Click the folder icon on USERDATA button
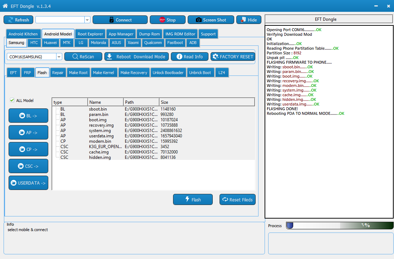 14,183
